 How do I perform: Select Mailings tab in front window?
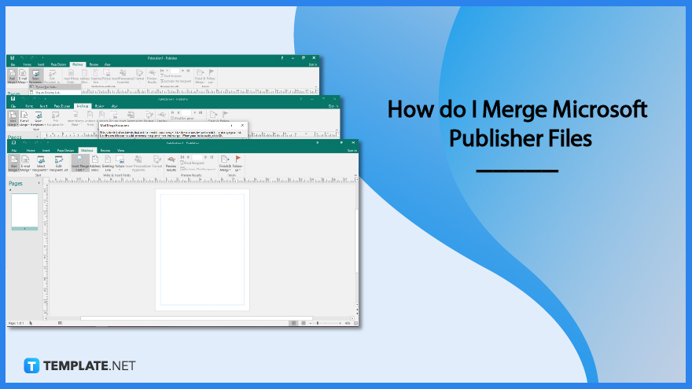coord(87,150)
